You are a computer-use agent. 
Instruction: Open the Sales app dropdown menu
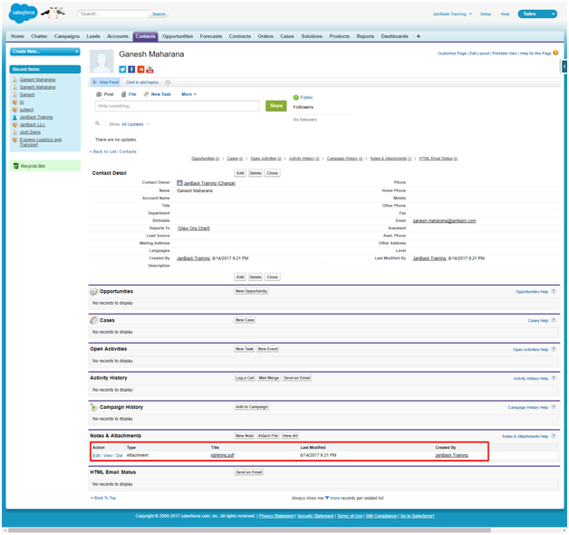(x=537, y=14)
